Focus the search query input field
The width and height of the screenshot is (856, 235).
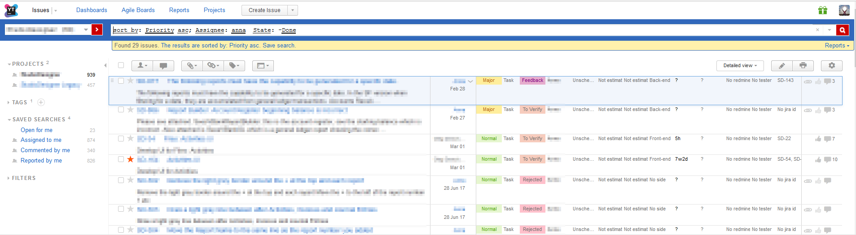(462, 30)
